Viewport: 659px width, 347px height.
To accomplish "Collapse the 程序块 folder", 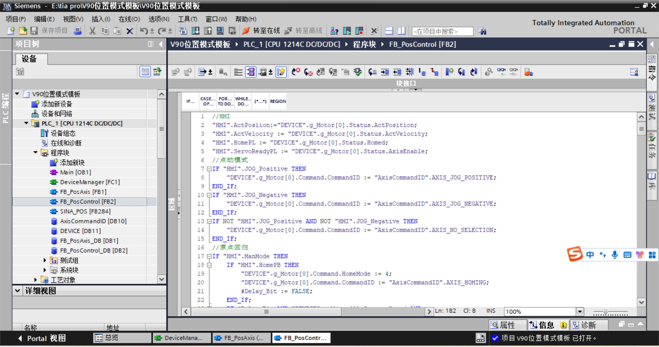I will [x=36, y=153].
